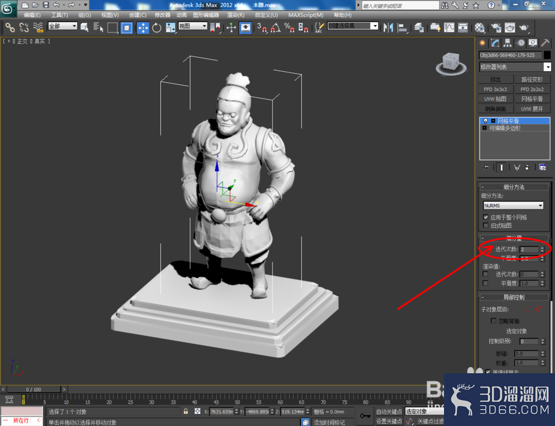Switch to the Hierarchy command panel tab

click(x=508, y=43)
